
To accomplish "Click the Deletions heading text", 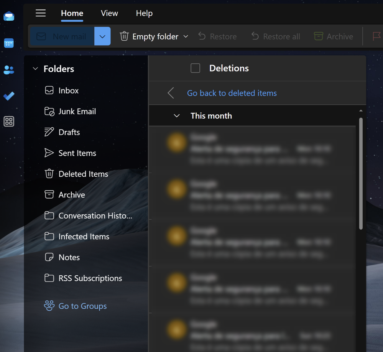I will [x=229, y=68].
